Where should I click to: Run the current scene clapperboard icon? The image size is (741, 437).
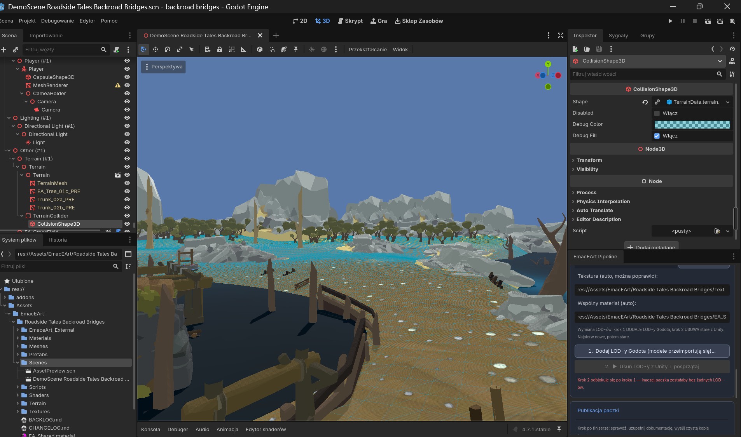click(708, 21)
